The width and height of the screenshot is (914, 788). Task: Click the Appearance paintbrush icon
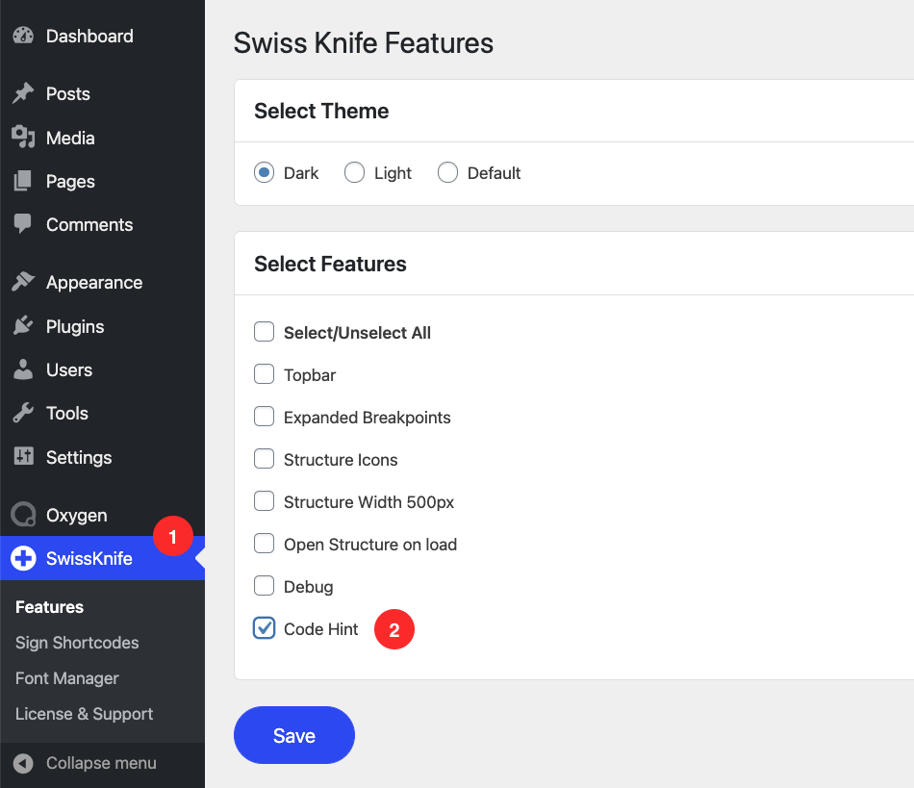tap(23, 282)
